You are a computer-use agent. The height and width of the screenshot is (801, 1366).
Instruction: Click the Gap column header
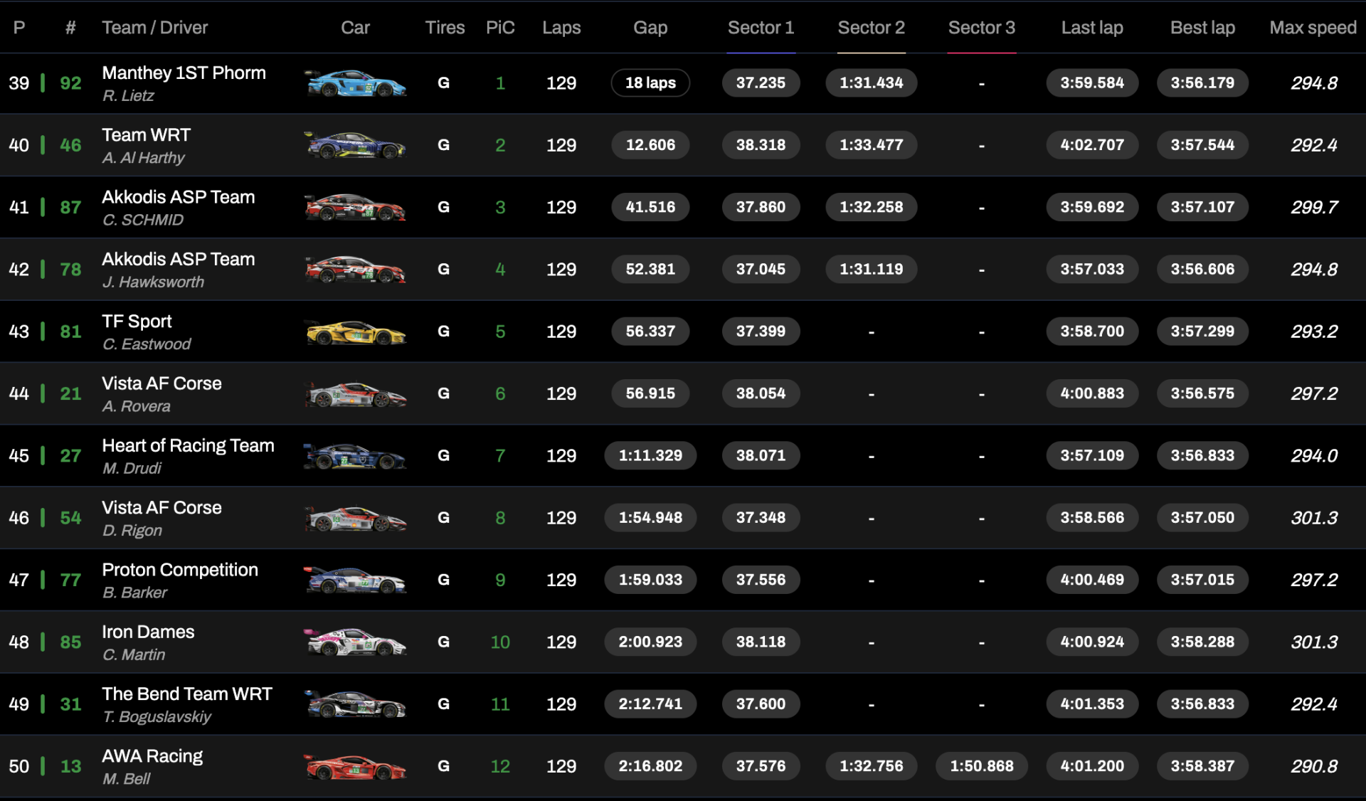(650, 28)
